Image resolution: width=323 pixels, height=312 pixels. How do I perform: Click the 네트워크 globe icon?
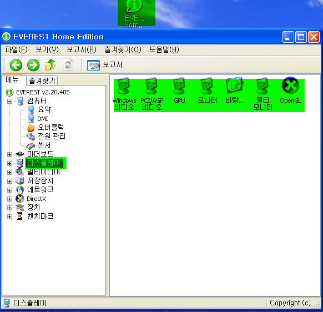[x=20, y=190]
